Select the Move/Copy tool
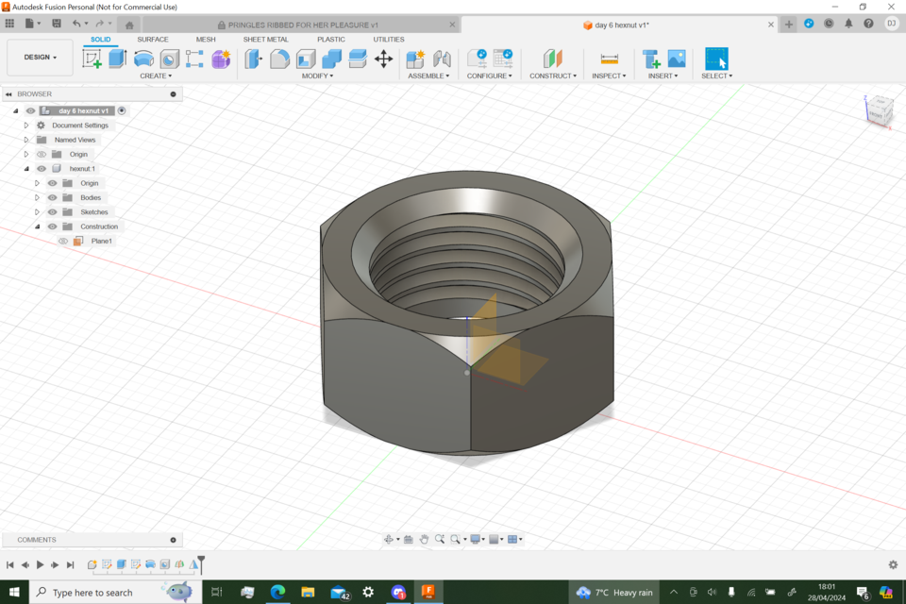Screen dimensions: 906x604 383,59
